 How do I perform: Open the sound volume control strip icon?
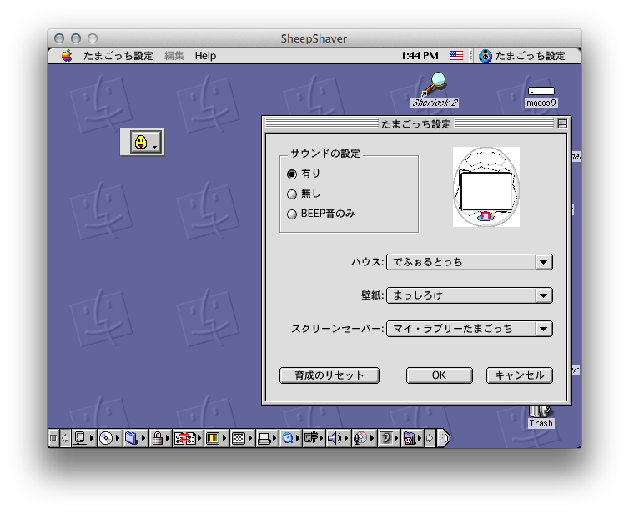pos(334,438)
